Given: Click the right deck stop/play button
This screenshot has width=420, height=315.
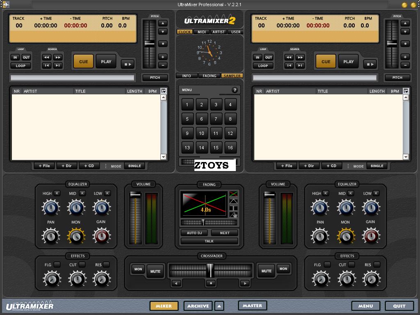Looking at the screenshot, I should (370, 64).
